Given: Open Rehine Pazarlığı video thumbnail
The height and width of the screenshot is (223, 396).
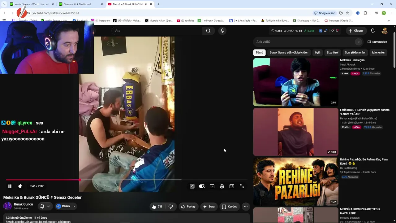Looking at the screenshot, I should pos(296,181).
